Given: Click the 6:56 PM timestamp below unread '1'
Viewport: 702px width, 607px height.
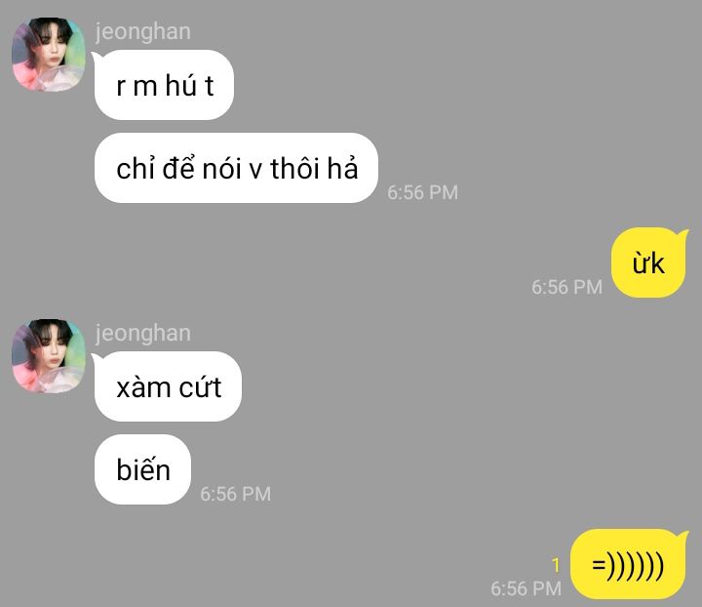Looking at the screenshot, I should (x=526, y=588).
